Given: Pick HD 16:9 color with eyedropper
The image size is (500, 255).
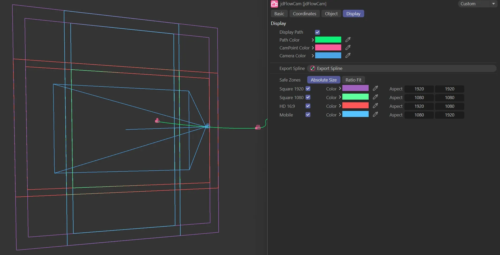Looking at the screenshot, I should coord(375,106).
